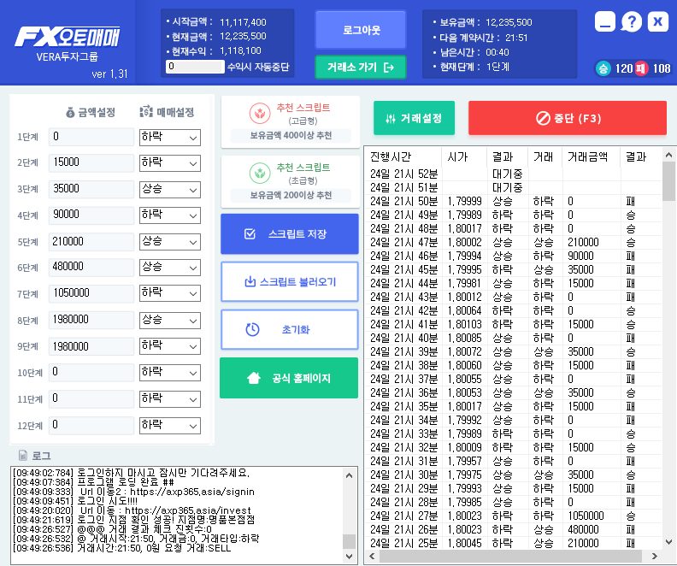The height and width of the screenshot is (566, 677).
Task: Stop trading with 중단 (F3) button
Action: 568,118
